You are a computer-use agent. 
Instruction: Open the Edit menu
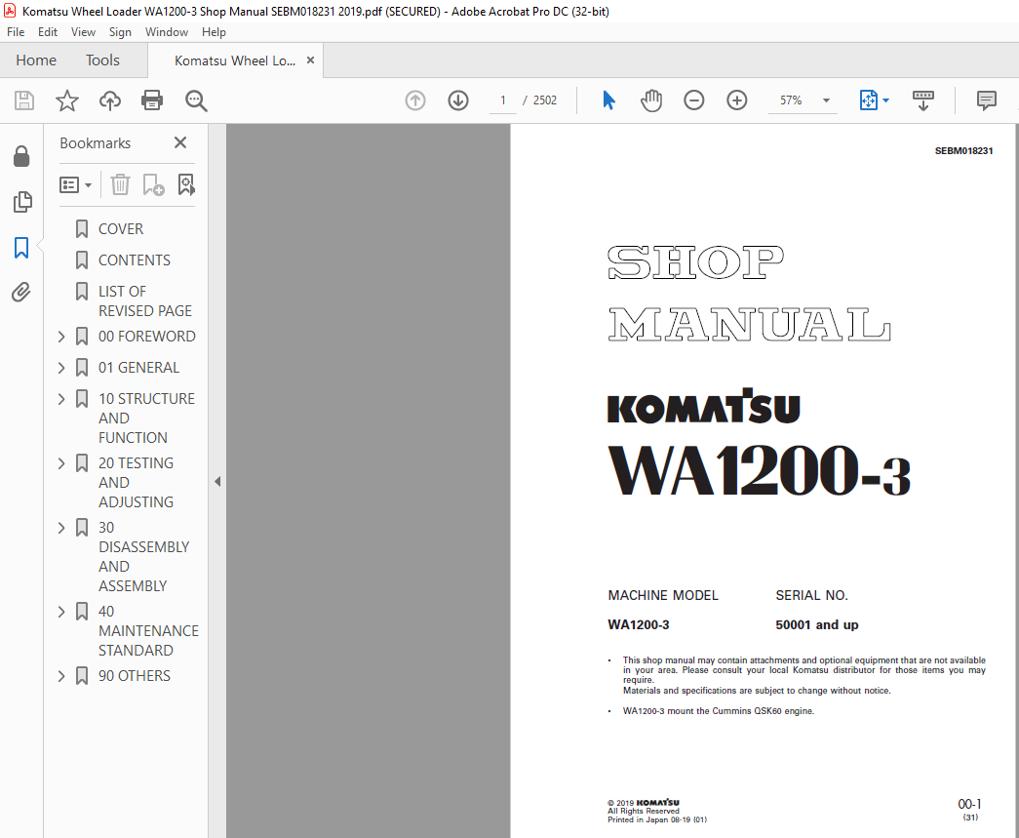(x=48, y=32)
